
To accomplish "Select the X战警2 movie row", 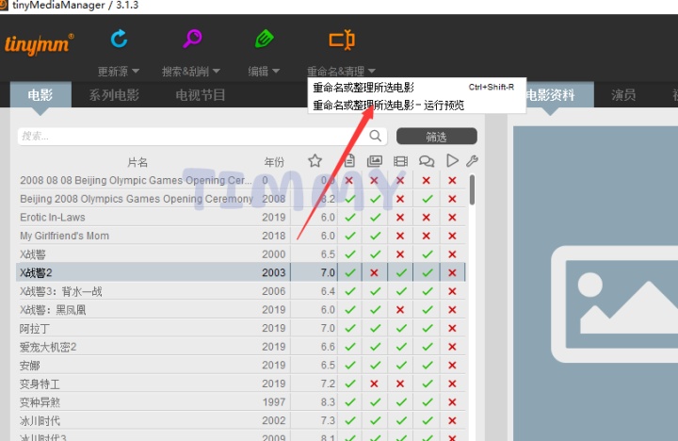I will 240,272.
